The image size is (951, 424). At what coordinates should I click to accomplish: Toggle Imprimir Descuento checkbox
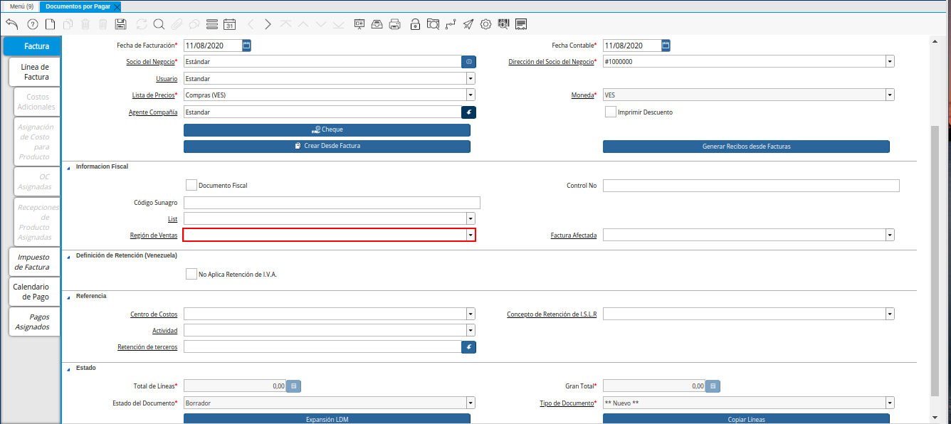coord(610,112)
